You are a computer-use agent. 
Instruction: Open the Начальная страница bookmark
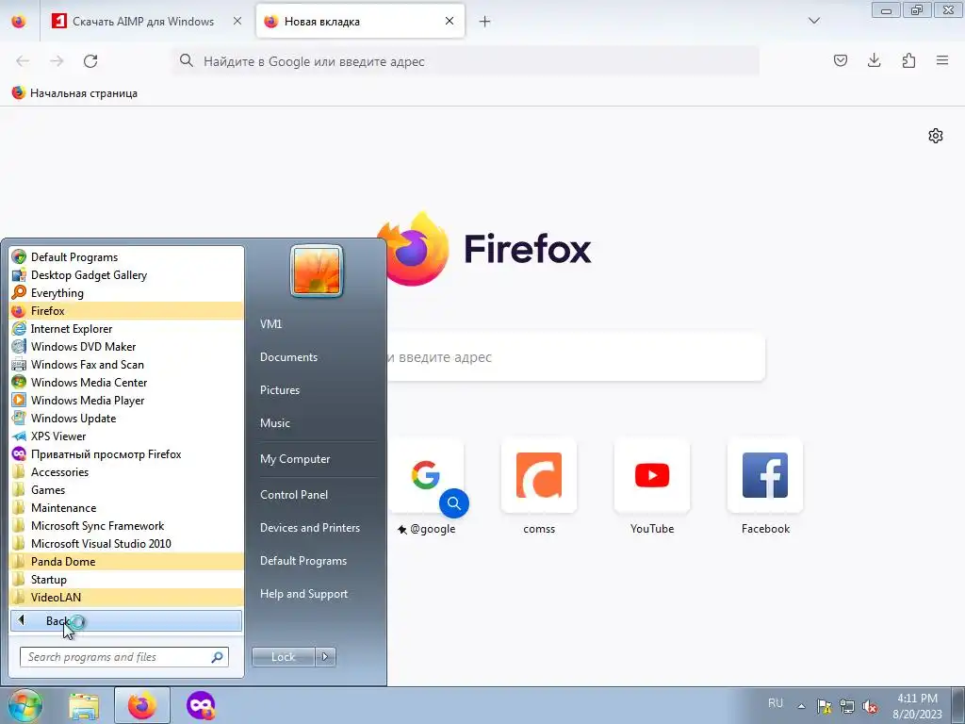[74, 93]
